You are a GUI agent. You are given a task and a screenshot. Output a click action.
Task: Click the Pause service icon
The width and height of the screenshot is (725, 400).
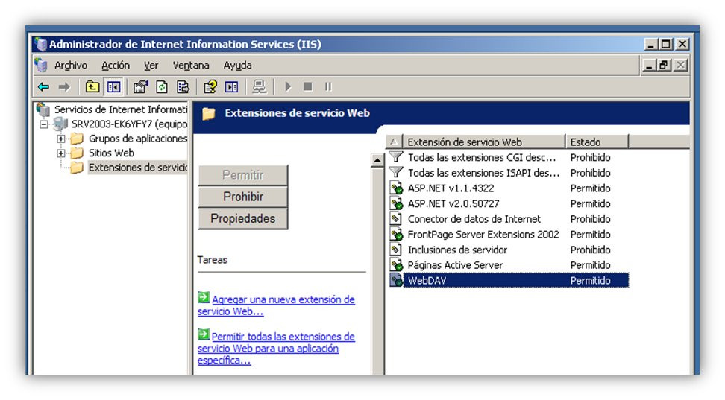[328, 87]
